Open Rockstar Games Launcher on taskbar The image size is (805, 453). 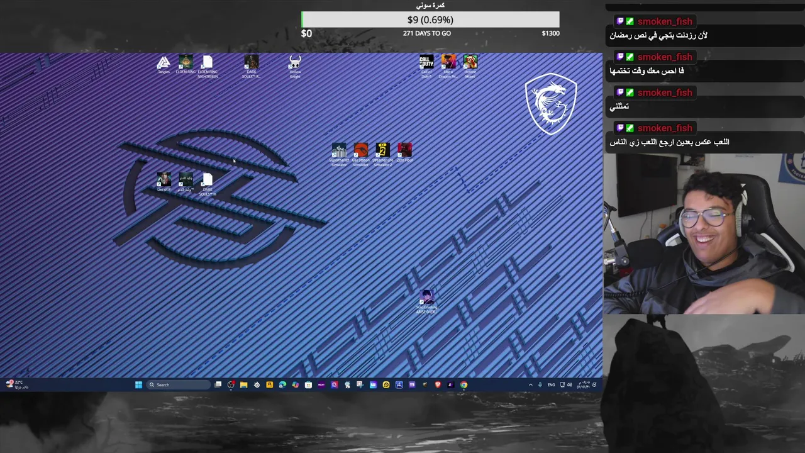tap(269, 384)
